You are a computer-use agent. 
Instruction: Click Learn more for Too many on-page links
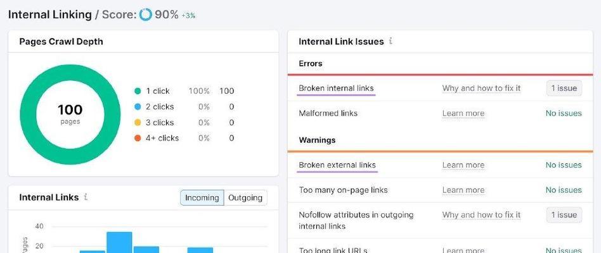click(x=463, y=190)
